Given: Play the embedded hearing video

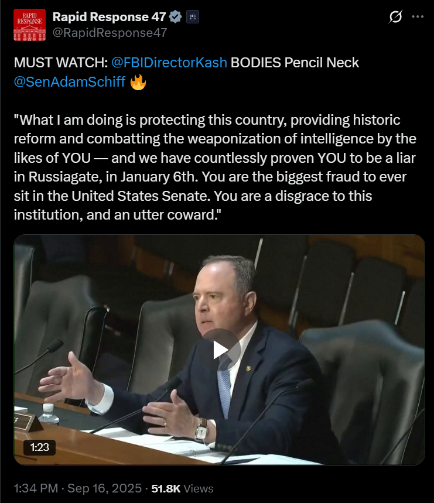Looking at the screenshot, I should pyautogui.click(x=220, y=350).
